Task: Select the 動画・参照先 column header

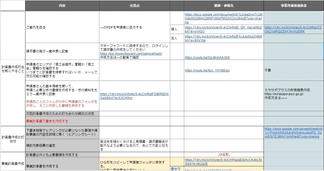Action: coord(224,6)
